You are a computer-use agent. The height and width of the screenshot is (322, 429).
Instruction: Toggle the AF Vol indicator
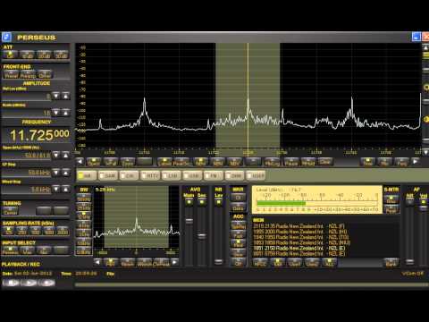tap(424, 202)
